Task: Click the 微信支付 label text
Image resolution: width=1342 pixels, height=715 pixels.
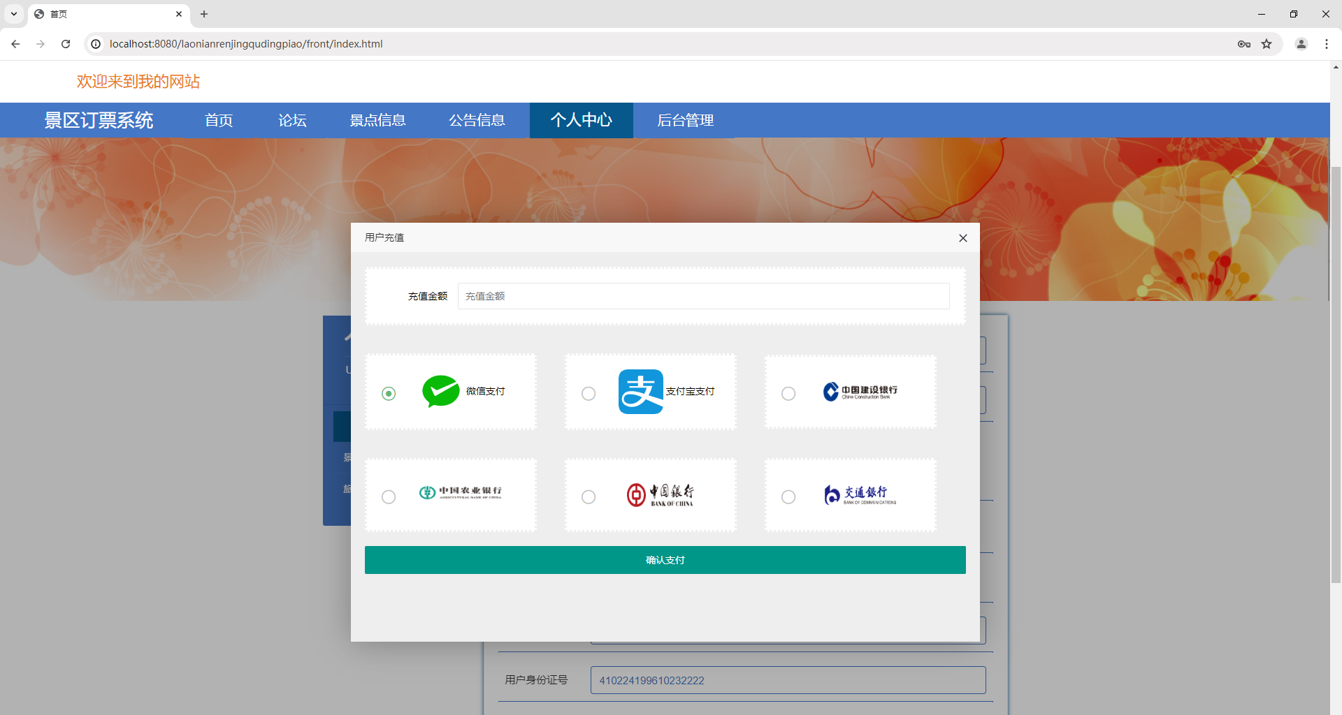Action: pos(485,392)
